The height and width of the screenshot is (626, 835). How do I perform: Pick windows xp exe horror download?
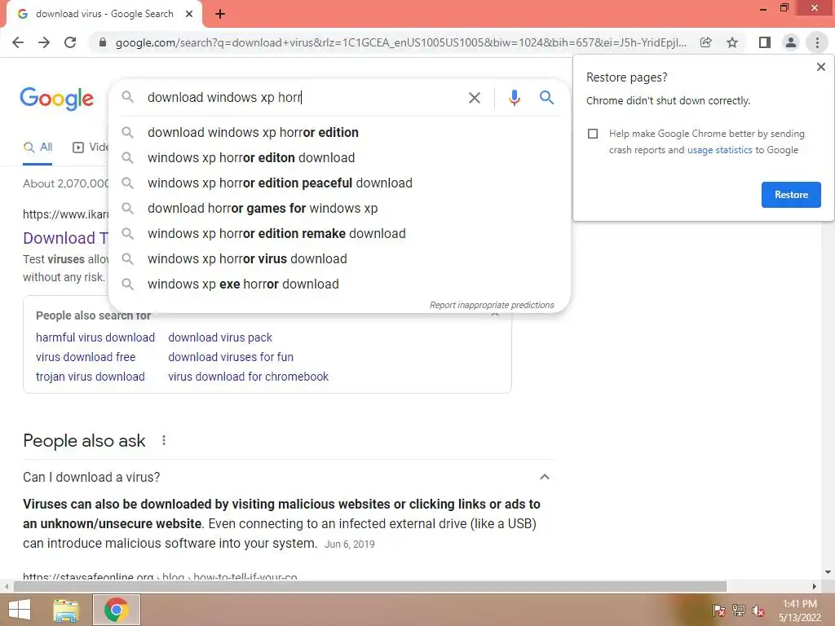pyautogui.click(x=339, y=284)
